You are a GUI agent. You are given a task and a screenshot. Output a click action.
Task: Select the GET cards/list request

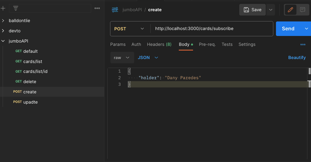(33, 61)
